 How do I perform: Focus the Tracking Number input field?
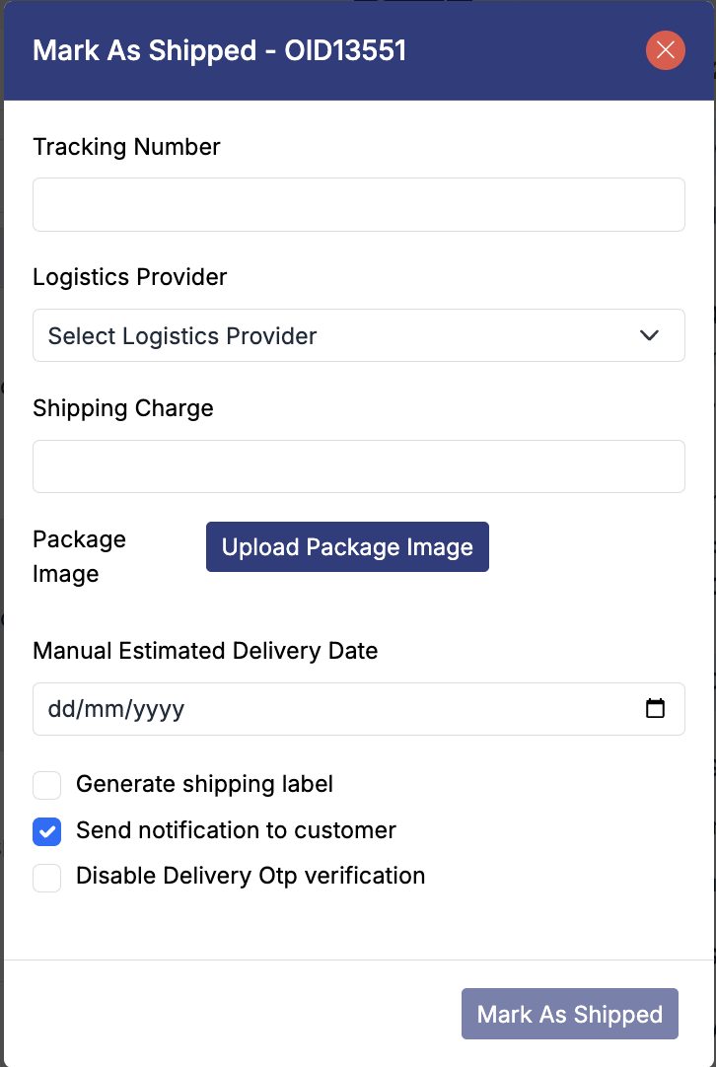pyautogui.click(x=358, y=204)
